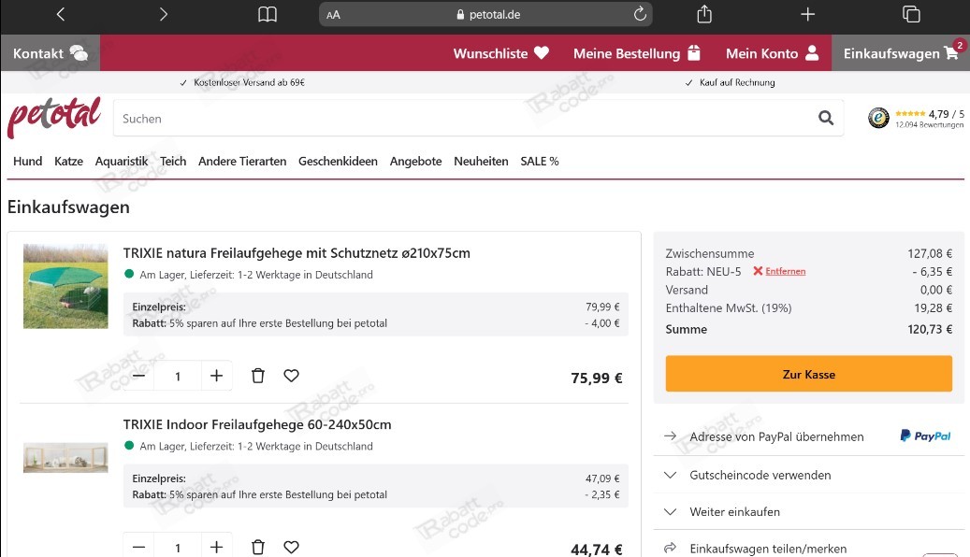The image size is (970, 557).
Task: Decrease quantity of TRIXIE Indoor Freilaufgehege
Action: coord(138,547)
